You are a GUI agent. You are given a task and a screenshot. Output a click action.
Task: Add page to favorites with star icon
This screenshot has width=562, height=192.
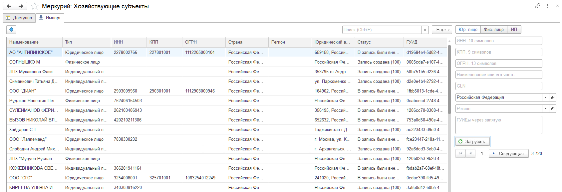pos(35,6)
